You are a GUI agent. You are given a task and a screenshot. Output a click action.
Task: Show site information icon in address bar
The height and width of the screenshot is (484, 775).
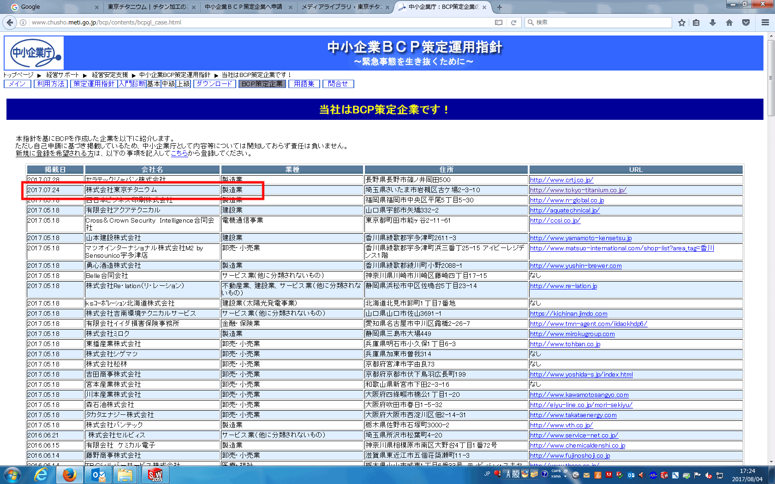[23, 23]
